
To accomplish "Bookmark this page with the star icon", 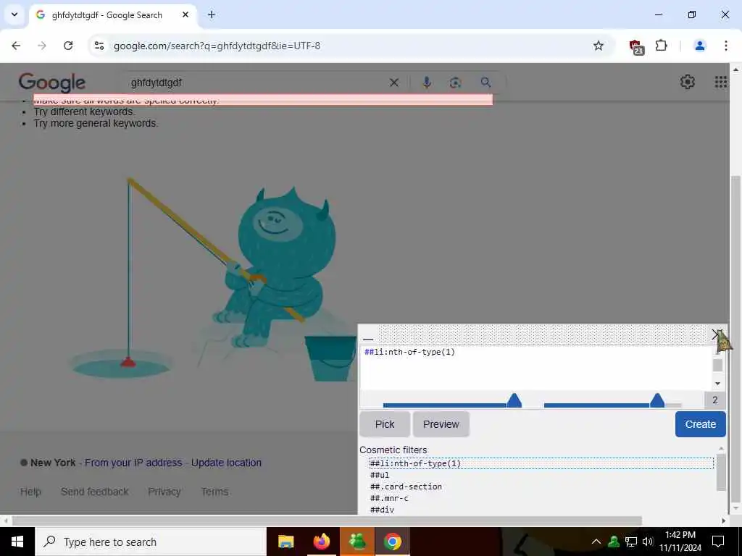I will [598, 46].
